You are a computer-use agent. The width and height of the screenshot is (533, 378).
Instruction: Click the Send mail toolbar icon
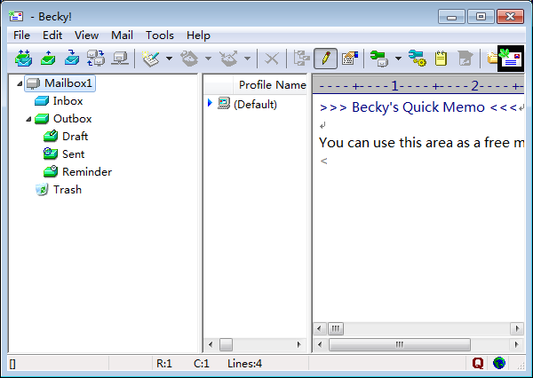(x=48, y=58)
